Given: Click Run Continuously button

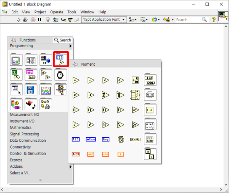Looking at the screenshot, I should (25, 20).
